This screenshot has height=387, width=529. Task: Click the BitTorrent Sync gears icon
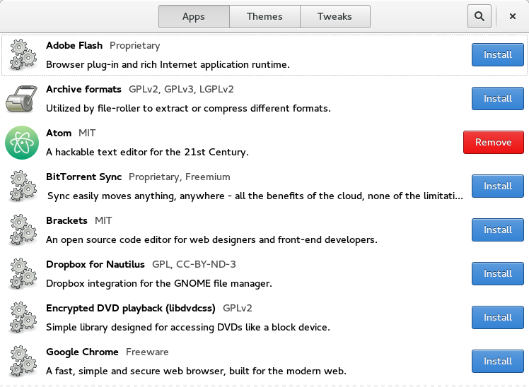point(21,186)
